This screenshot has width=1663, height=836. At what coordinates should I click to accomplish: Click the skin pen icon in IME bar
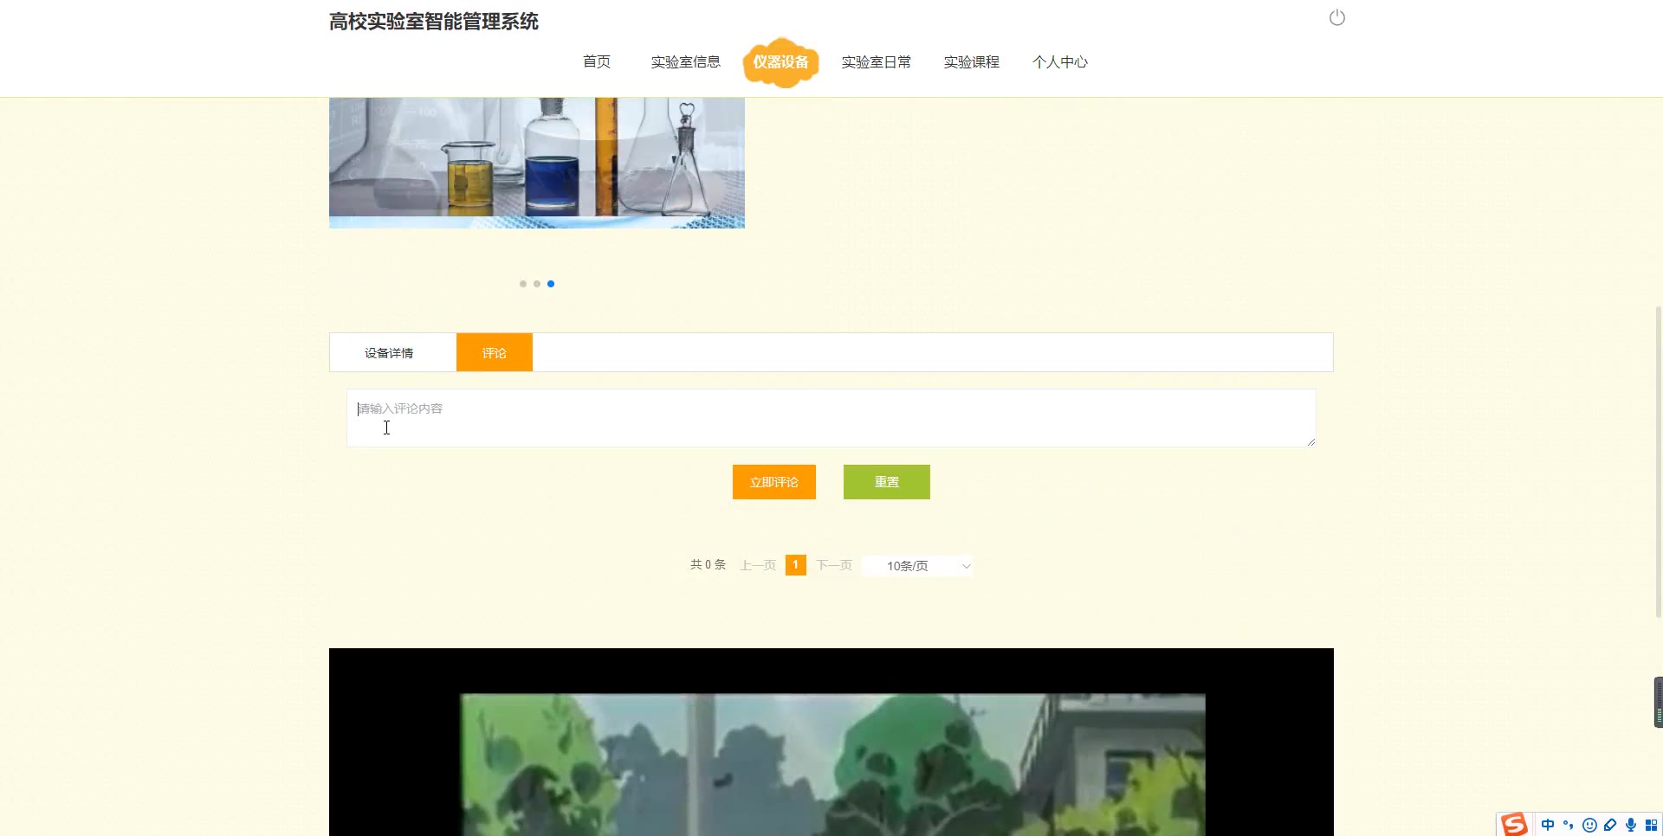coord(1610,825)
